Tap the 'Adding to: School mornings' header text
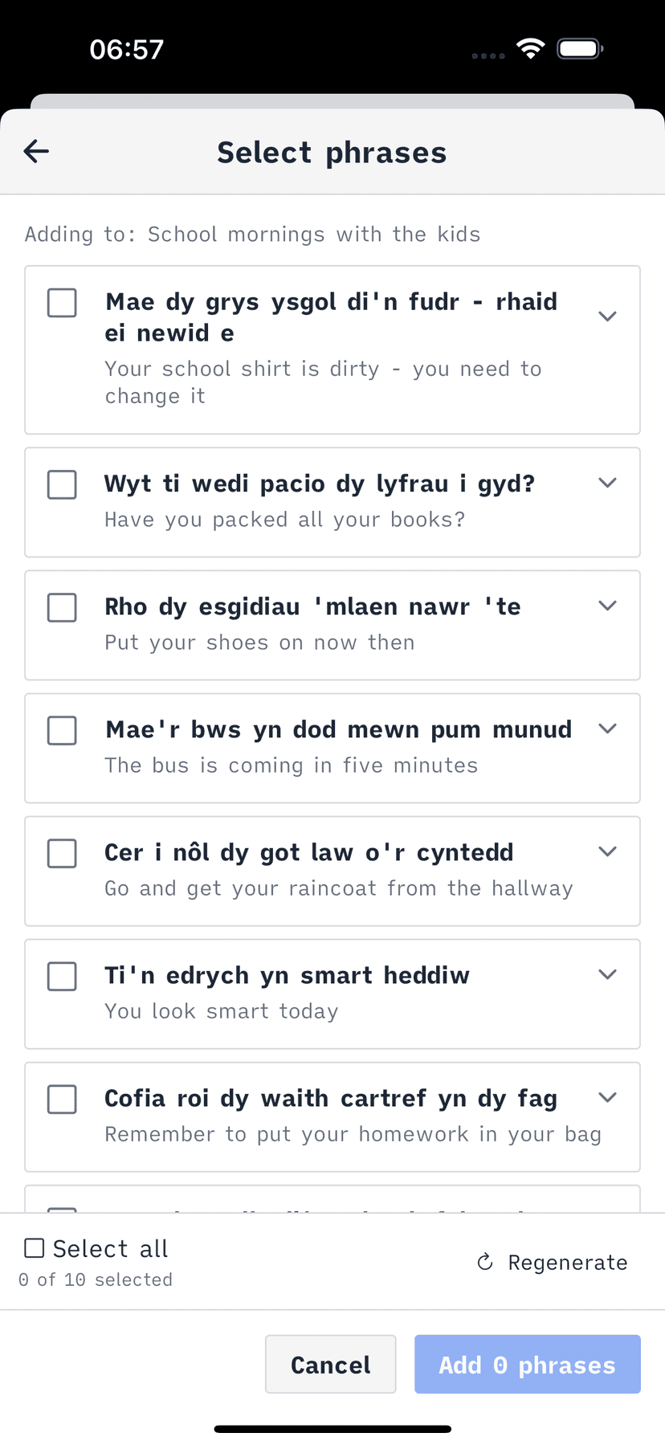 click(252, 234)
